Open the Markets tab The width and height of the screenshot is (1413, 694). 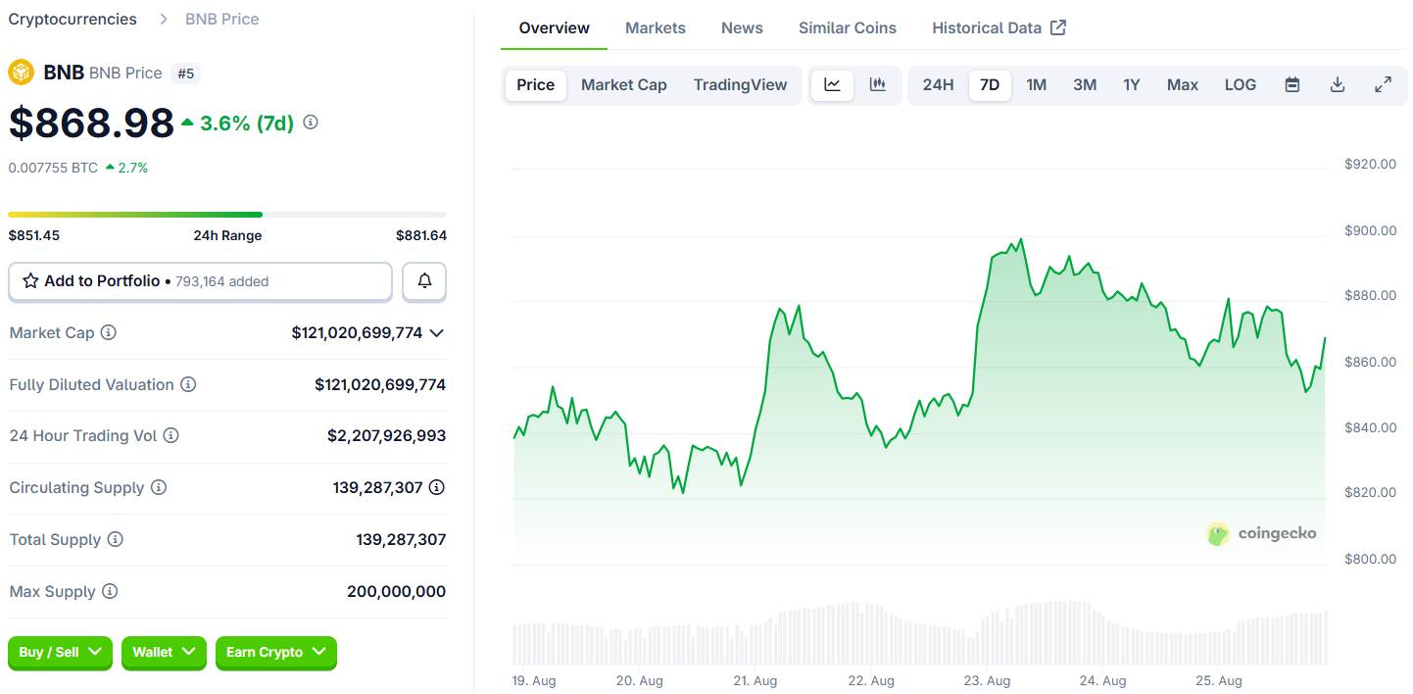tap(656, 27)
